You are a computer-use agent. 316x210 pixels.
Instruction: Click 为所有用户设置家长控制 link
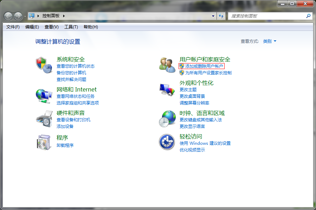(208, 73)
